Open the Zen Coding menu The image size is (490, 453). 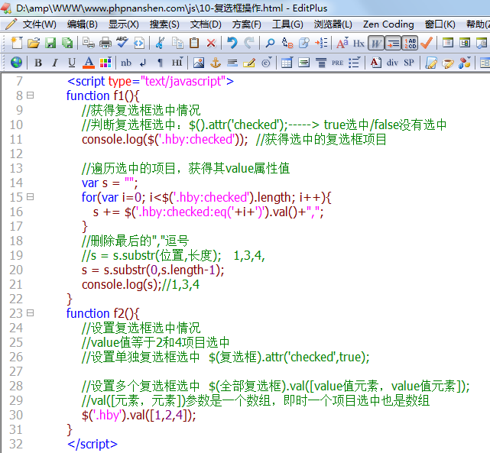(388, 24)
